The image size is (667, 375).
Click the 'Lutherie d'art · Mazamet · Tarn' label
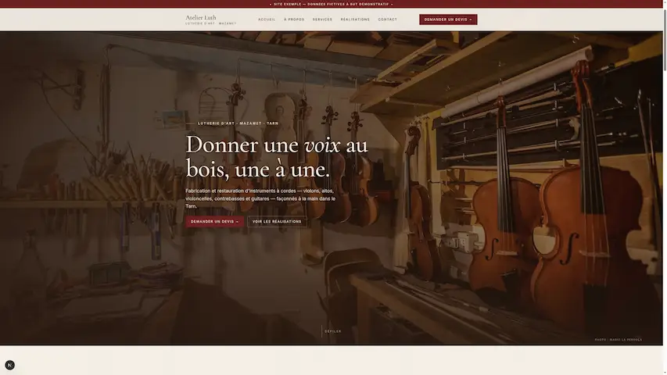238,123
